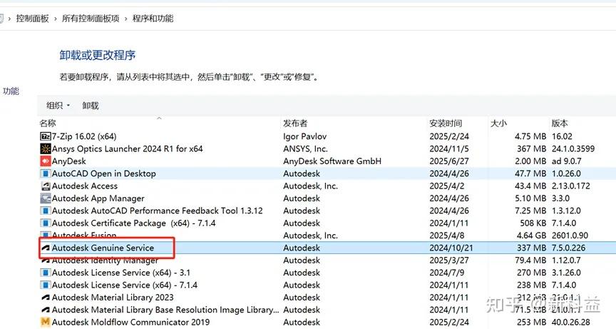Viewport: 616px width, 329px height.
Task: Sort by the 名称 column header
Action: pos(48,123)
